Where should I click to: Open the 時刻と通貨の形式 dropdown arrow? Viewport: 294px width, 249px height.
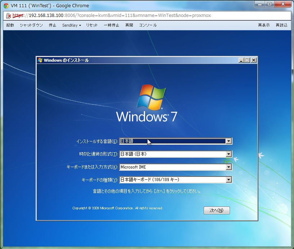pyautogui.click(x=229, y=154)
